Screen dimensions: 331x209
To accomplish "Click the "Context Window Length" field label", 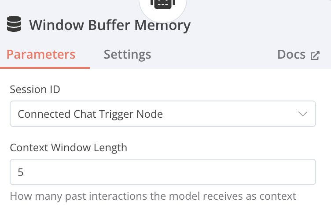I will (68, 148).
